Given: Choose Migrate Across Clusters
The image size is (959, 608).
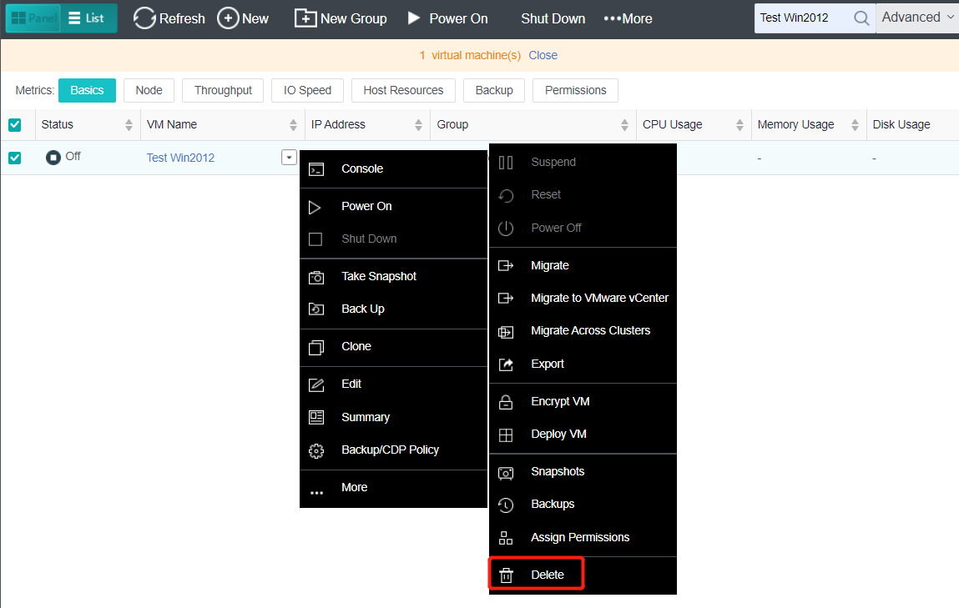Looking at the screenshot, I should click(x=590, y=331).
